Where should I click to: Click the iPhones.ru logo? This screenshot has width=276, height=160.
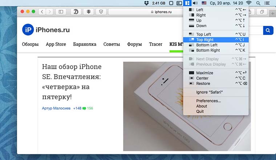(x=46, y=29)
